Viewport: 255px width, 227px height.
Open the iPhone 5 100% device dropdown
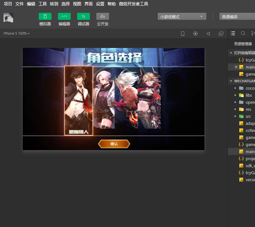click(16, 33)
